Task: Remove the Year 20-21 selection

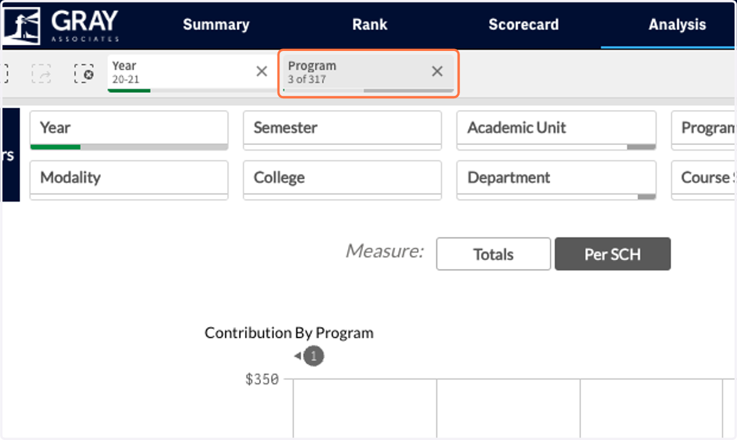Action: tap(262, 71)
